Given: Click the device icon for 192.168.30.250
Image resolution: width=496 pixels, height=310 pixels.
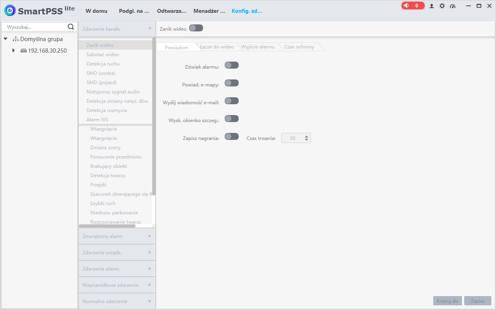Looking at the screenshot, I should 24,51.
